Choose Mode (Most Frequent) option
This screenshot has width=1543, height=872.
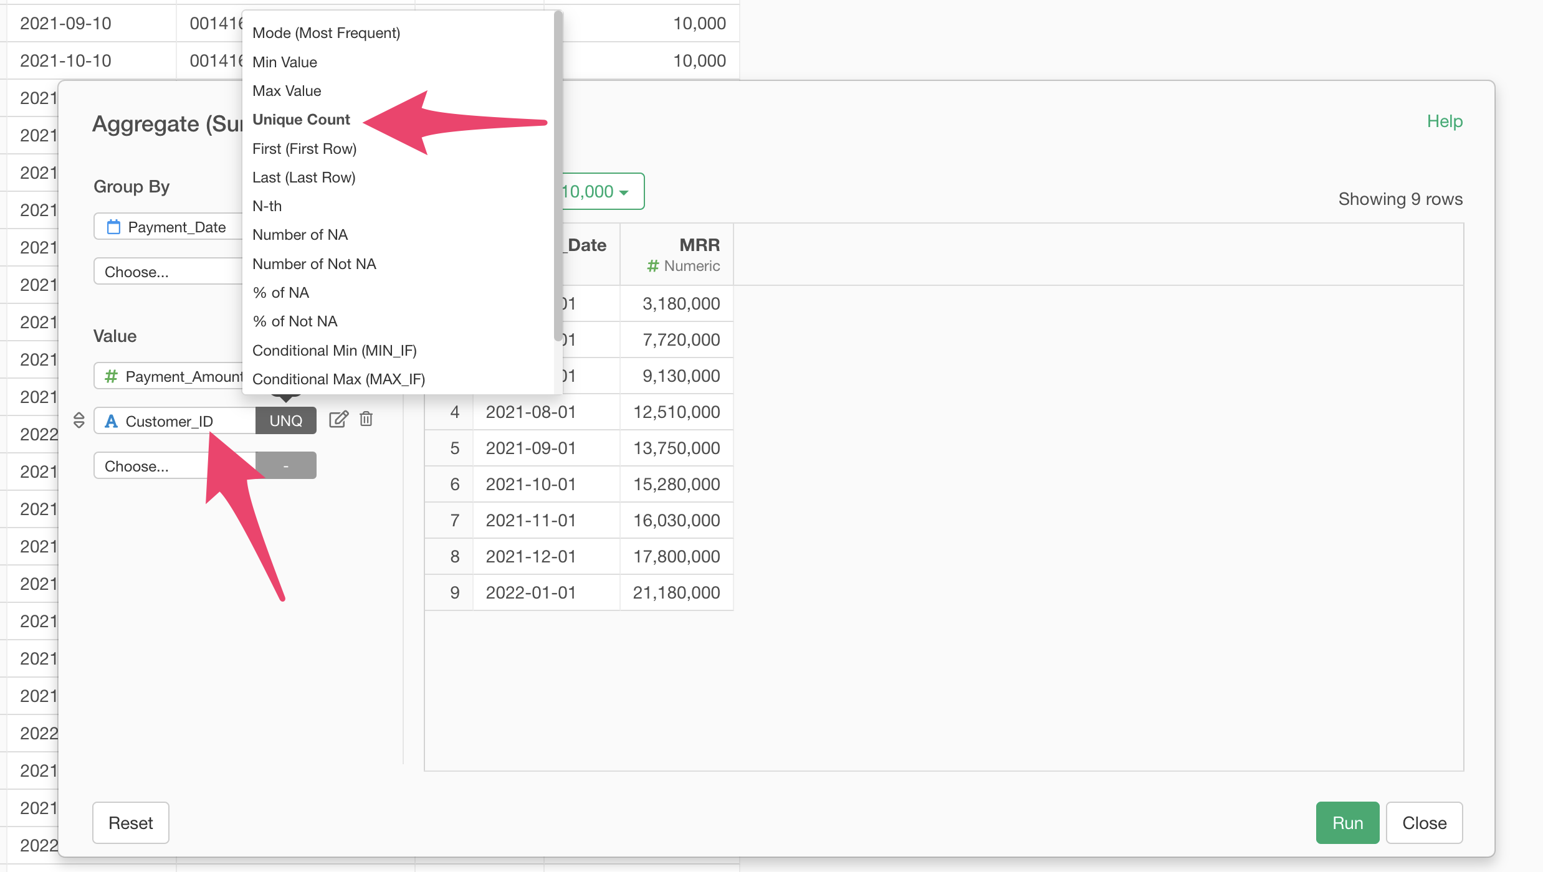point(326,33)
